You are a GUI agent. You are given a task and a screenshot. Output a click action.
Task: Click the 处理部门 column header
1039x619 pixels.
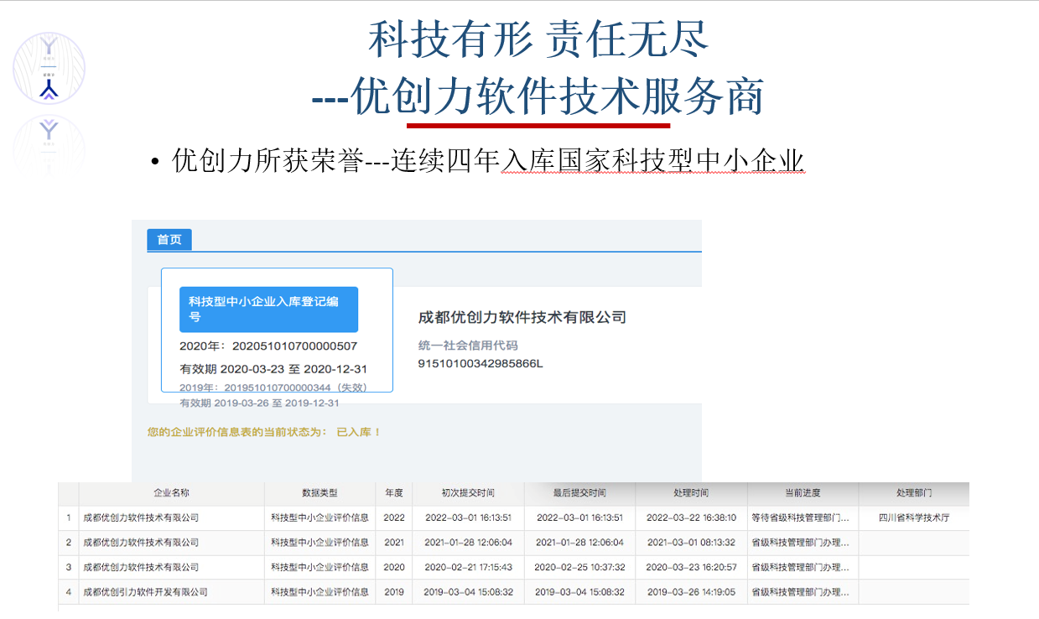[x=913, y=493]
